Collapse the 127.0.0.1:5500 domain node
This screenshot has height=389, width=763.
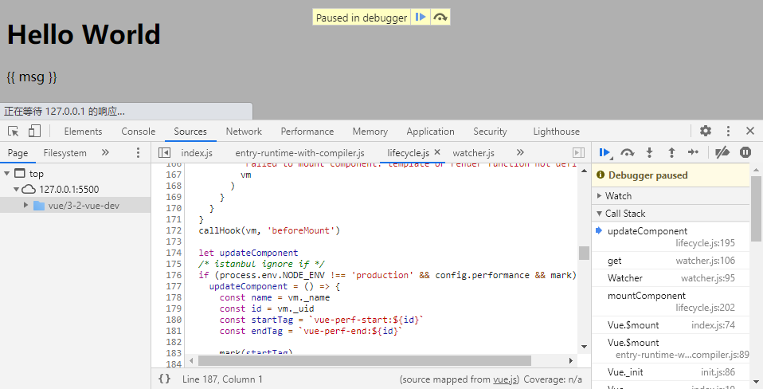(16, 189)
